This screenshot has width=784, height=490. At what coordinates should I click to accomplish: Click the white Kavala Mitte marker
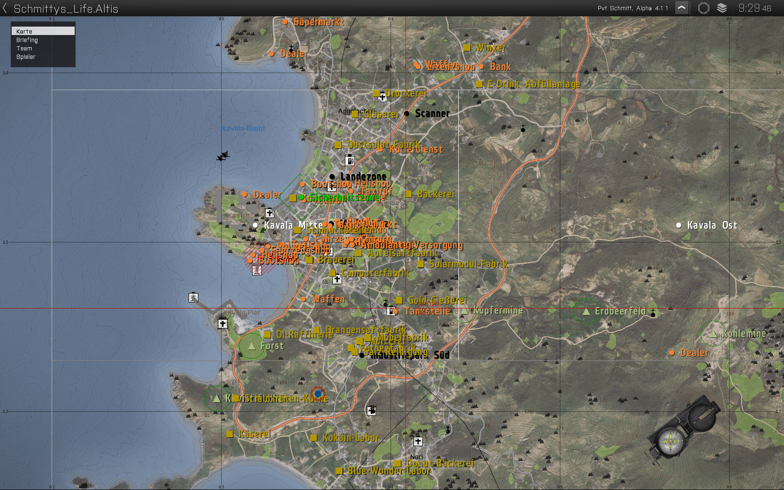(255, 225)
